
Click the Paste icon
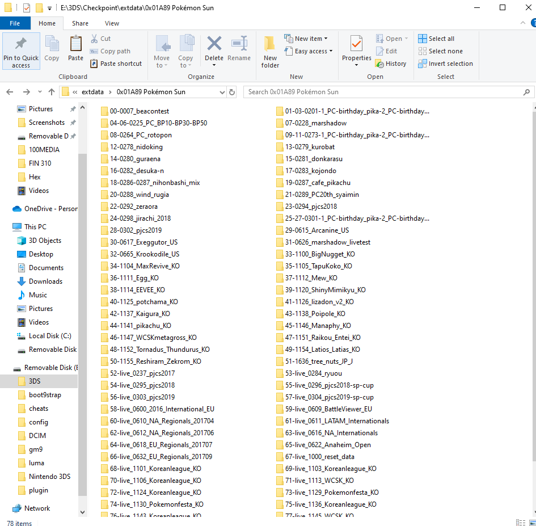tap(75, 49)
